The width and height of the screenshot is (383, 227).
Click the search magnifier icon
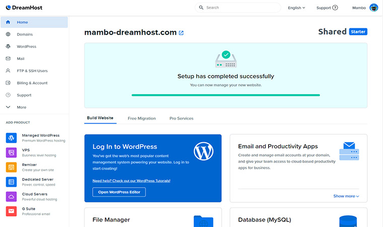[201, 8]
